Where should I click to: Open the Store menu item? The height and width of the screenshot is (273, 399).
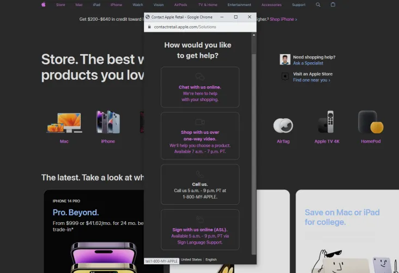click(x=61, y=4)
